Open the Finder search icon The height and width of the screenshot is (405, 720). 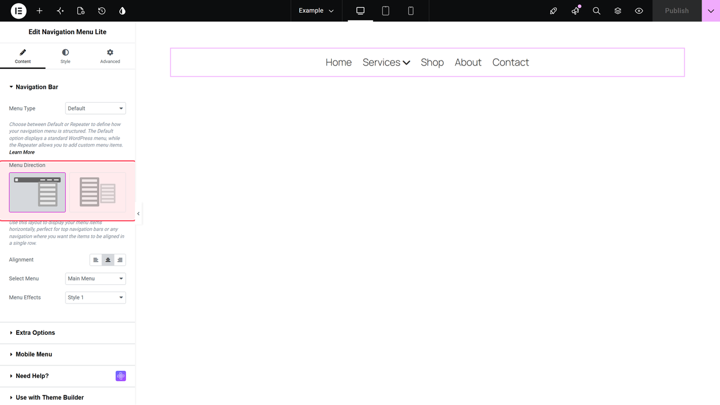[596, 11]
